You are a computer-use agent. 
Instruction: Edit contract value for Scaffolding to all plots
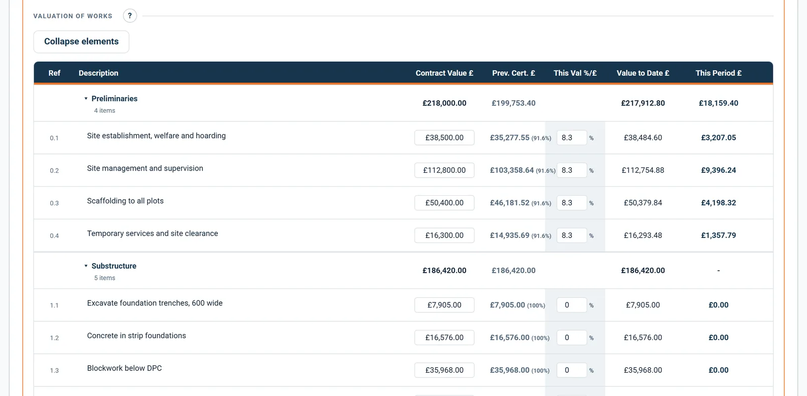pos(444,203)
